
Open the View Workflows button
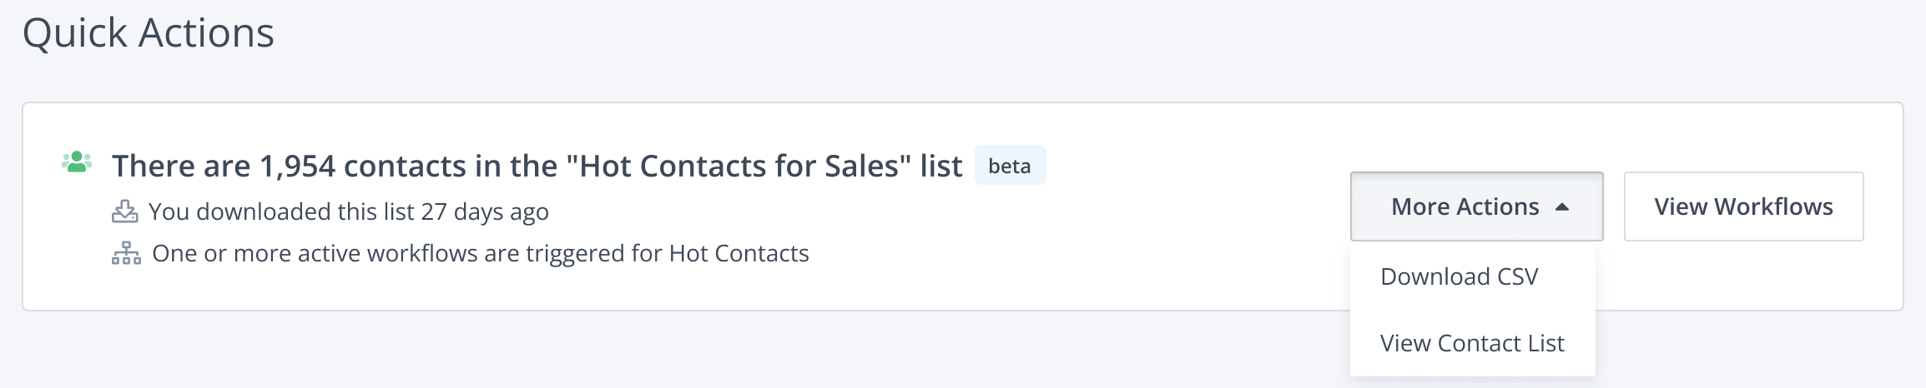pyautogui.click(x=1743, y=206)
